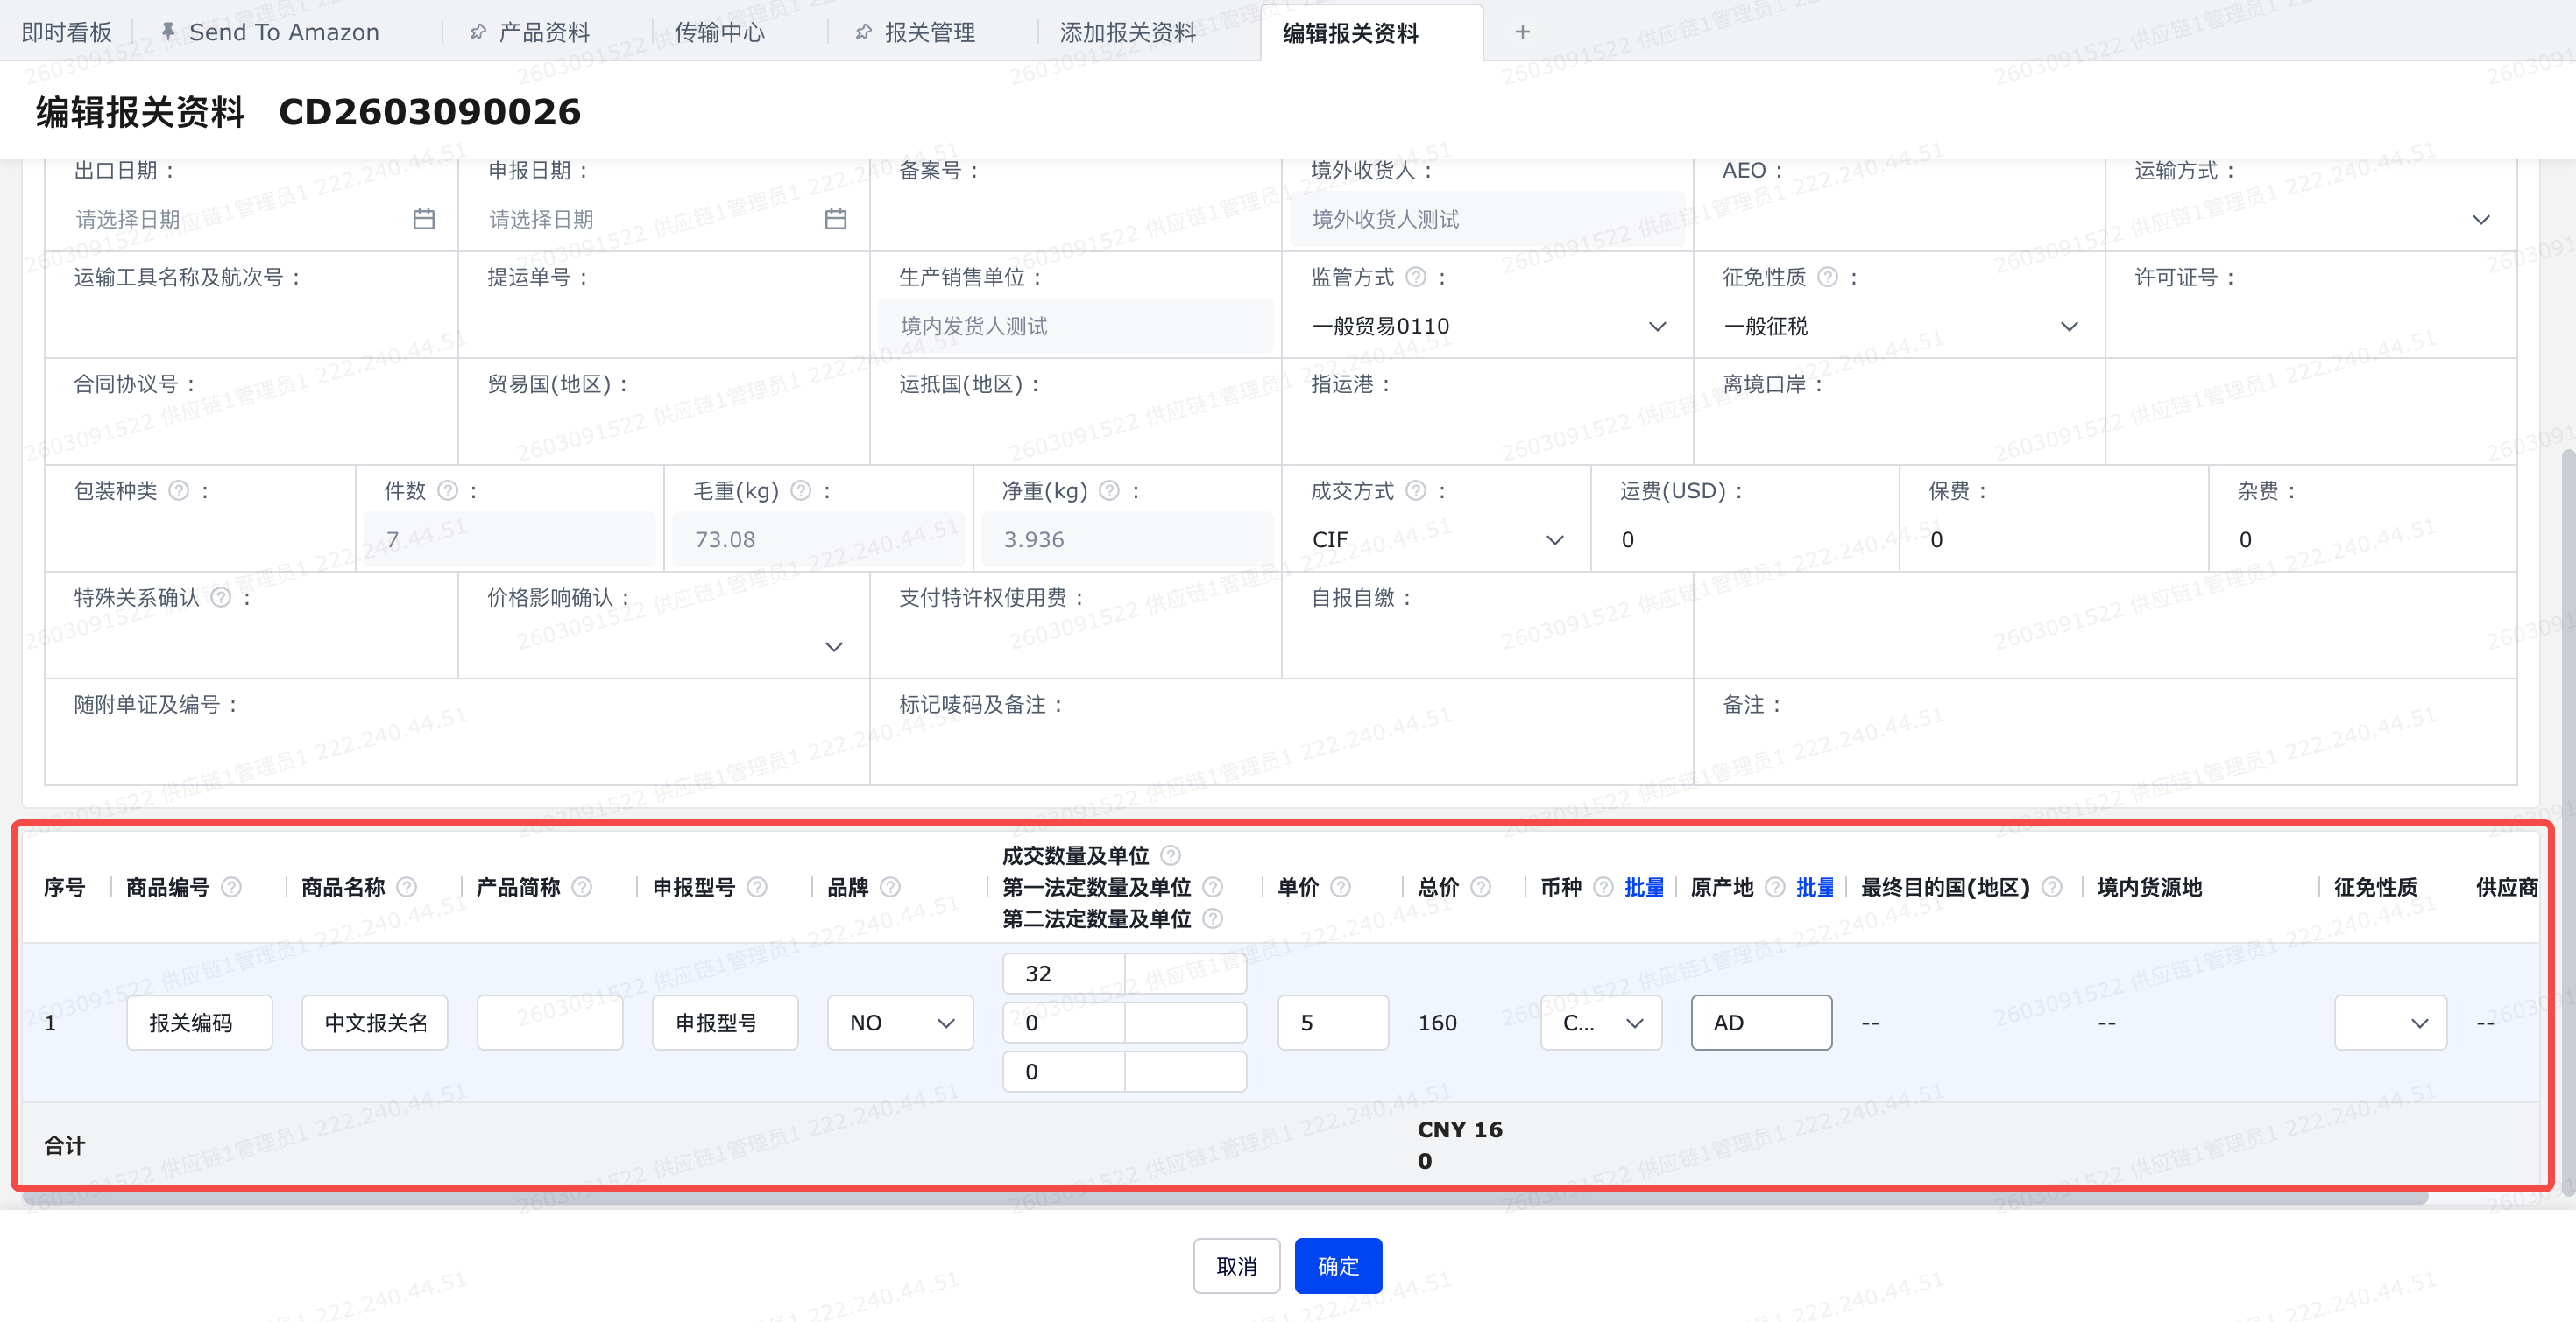Click plus icon to add new tab
The height and width of the screenshot is (1322, 2576).
coord(1522,32)
